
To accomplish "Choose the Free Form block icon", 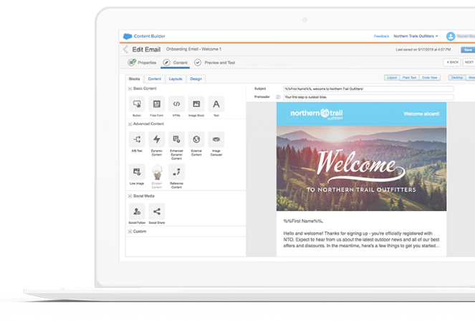I will pos(156,104).
